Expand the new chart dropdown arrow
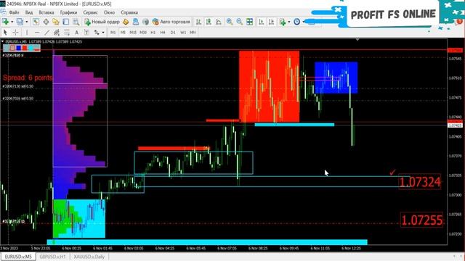This screenshot has height=261, width=465. point(12,22)
